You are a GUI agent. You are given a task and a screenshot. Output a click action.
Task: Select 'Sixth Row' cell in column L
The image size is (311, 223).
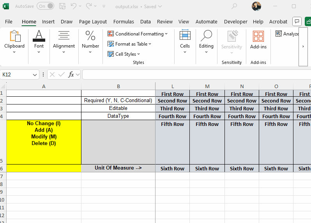(172, 168)
